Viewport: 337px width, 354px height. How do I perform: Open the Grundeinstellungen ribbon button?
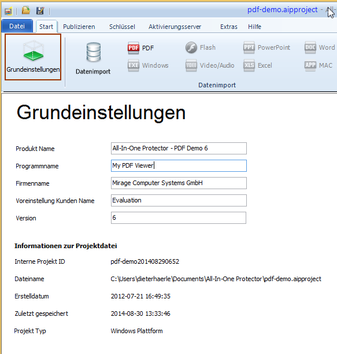pos(33,57)
